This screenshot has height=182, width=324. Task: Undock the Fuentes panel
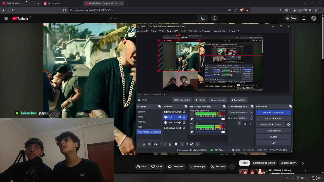(186, 107)
